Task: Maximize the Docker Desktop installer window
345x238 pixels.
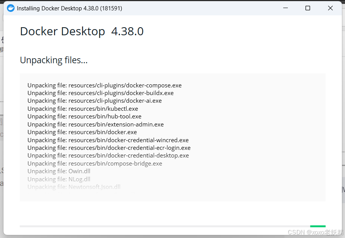Action: (308, 8)
